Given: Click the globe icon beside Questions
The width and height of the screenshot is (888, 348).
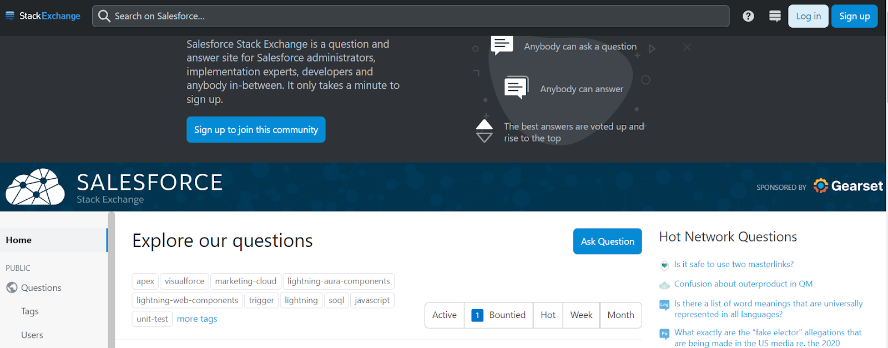Looking at the screenshot, I should tap(12, 288).
